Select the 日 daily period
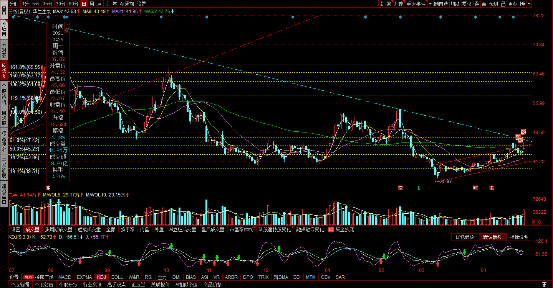 click(x=84, y=4)
